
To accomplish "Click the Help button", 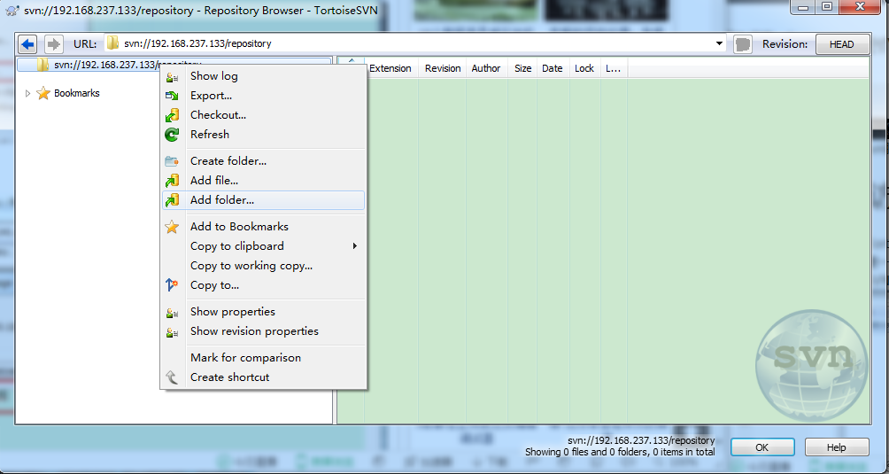I will pos(836,447).
